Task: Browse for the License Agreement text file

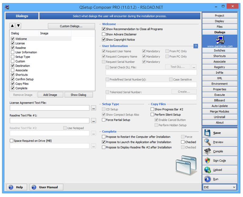Action: 94,108
